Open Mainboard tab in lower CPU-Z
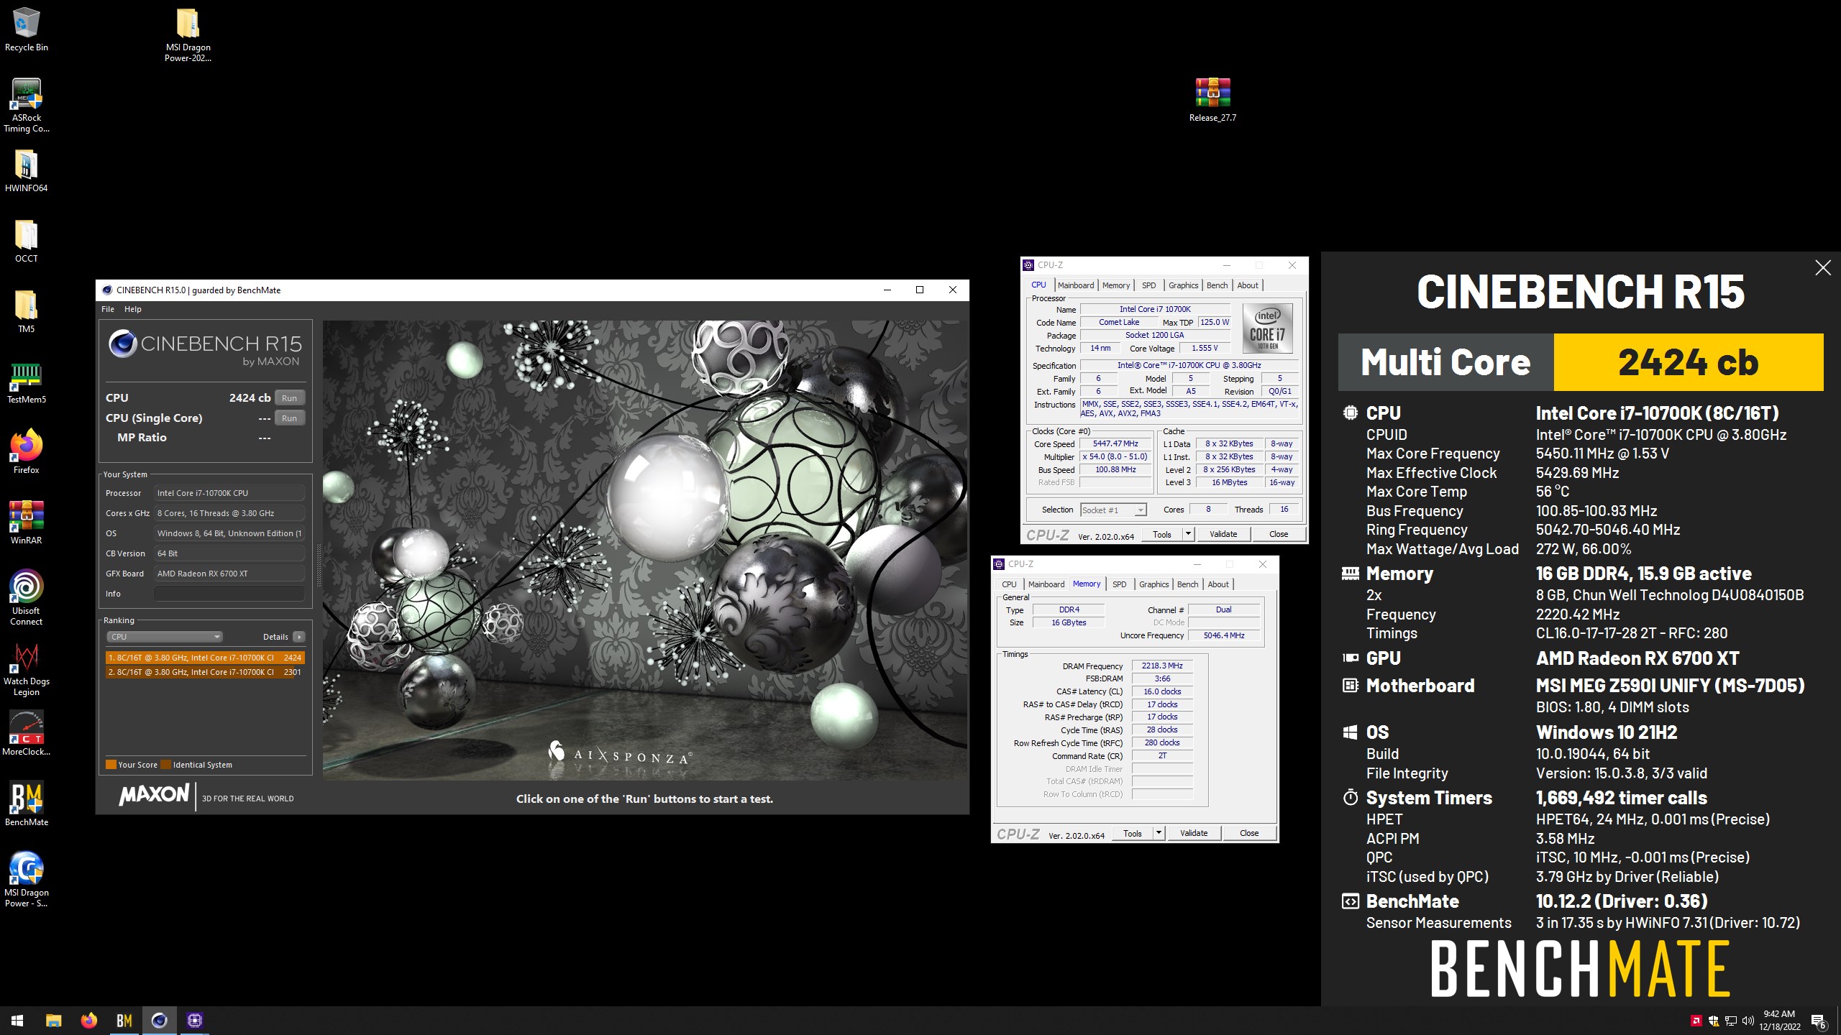Screen dimensions: 1841x1035 (x=1046, y=584)
